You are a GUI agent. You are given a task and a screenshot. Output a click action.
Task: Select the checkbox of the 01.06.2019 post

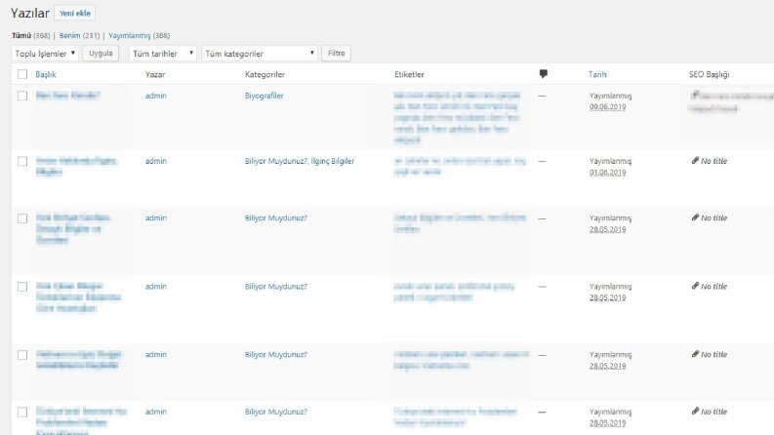(22, 161)
